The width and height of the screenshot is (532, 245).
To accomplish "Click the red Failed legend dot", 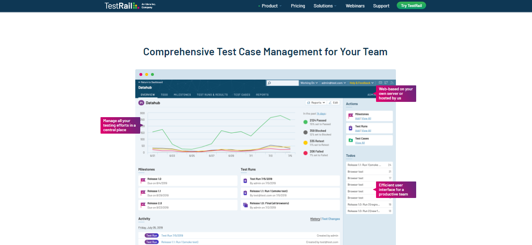I will pos(306,153).
